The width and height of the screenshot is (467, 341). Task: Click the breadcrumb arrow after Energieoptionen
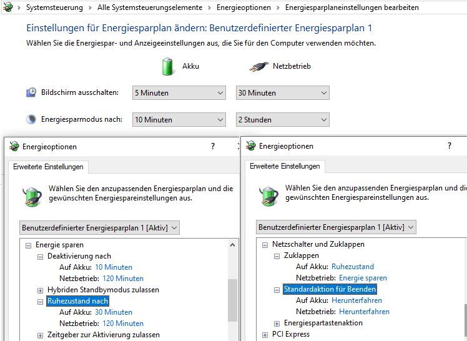click(278, 7)
